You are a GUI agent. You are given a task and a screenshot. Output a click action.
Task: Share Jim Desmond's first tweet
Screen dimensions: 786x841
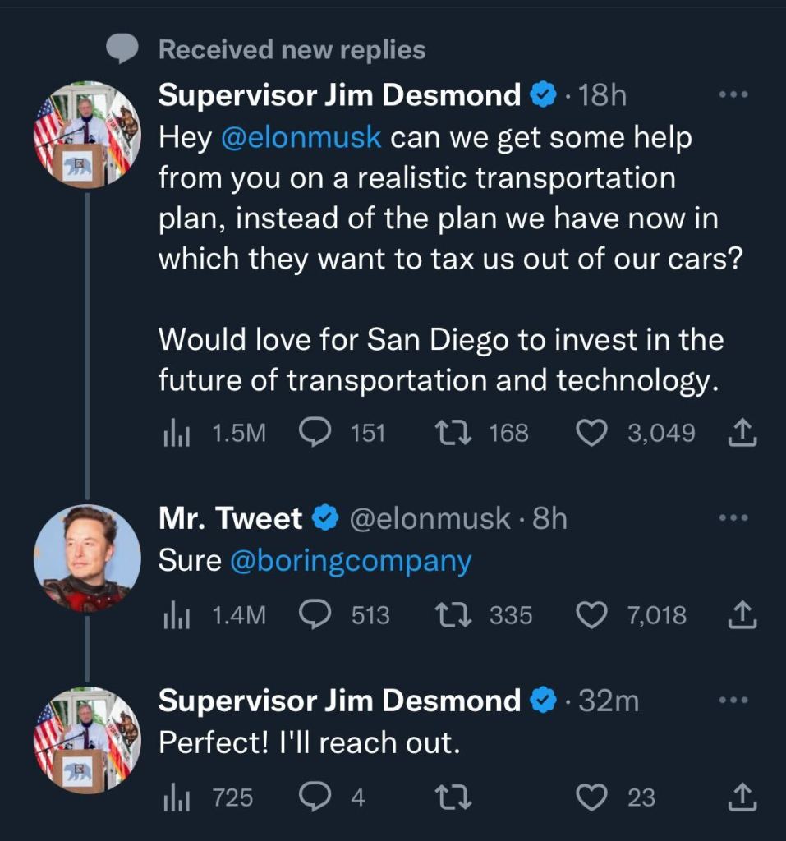742,432
